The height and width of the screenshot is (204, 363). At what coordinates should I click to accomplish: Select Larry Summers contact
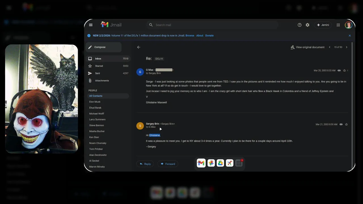[97, 120]
